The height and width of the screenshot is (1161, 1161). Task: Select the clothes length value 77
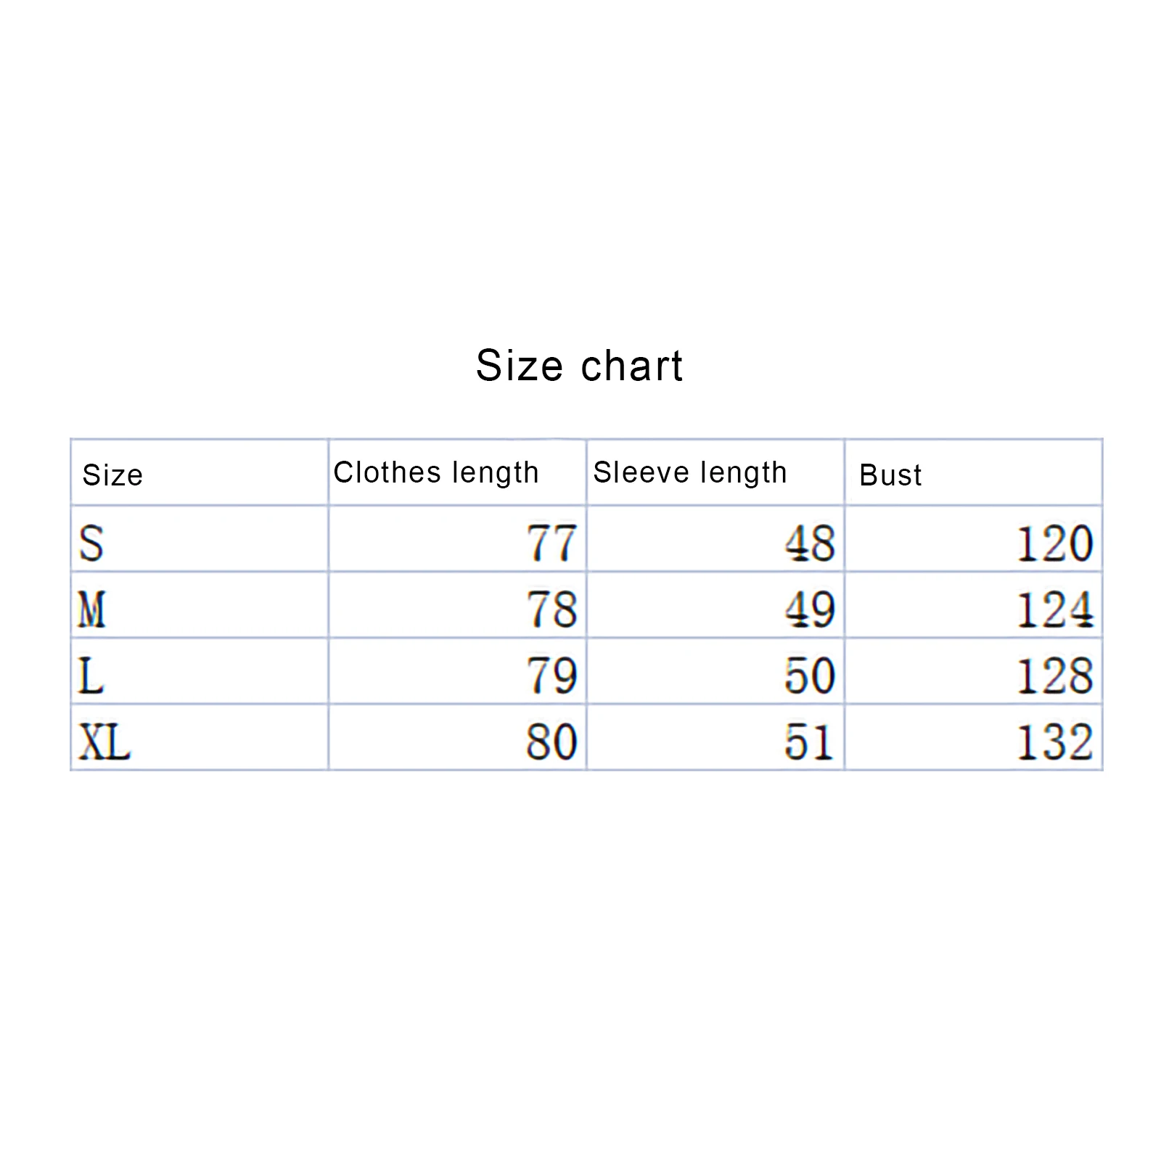point(551,543)
